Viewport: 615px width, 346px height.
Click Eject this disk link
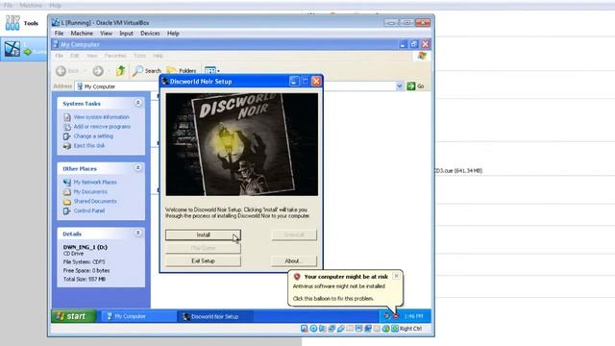89,145
